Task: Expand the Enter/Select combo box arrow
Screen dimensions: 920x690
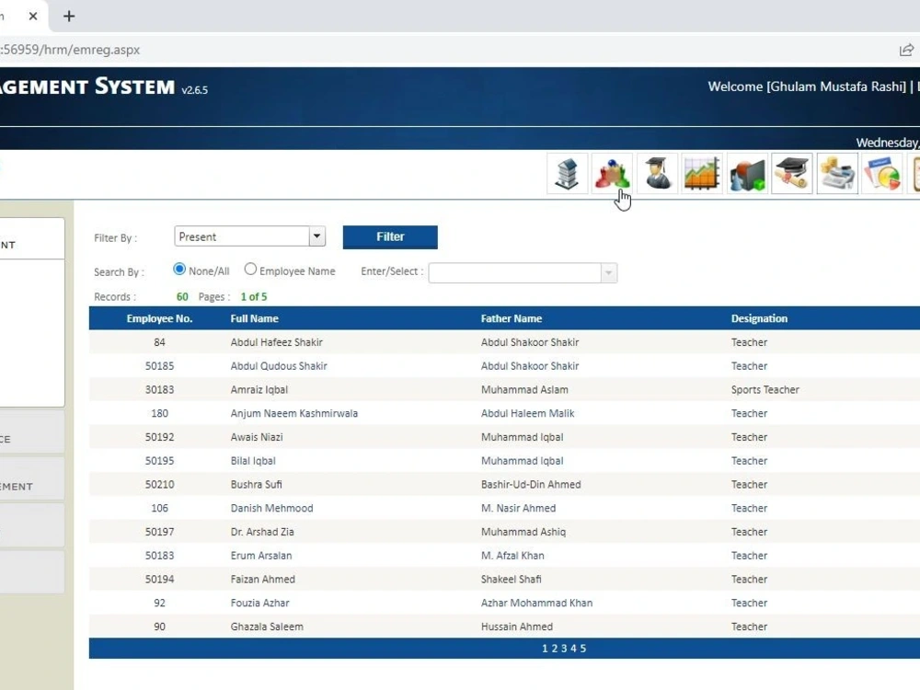Action: pos(608,273)
